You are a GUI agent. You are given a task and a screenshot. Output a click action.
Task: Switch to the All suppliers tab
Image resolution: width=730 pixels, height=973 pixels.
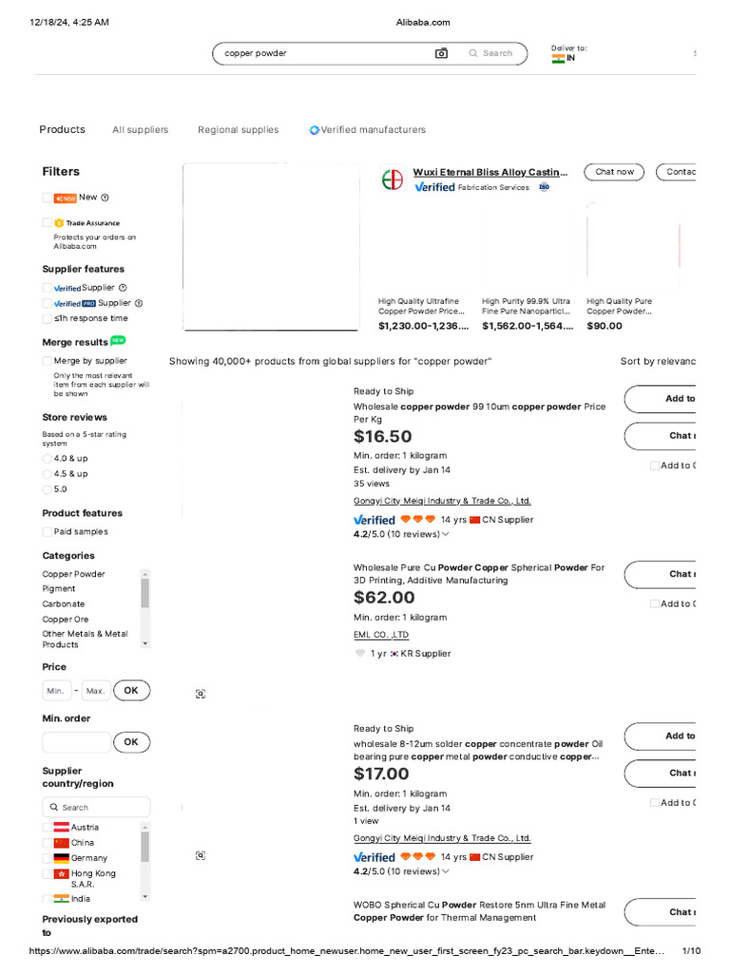click(x=140, y=130)
